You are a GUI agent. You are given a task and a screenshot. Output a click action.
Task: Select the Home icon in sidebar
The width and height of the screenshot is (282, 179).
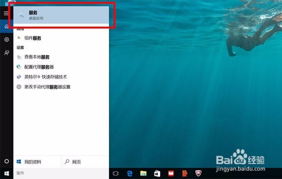[x=7, y=26]
